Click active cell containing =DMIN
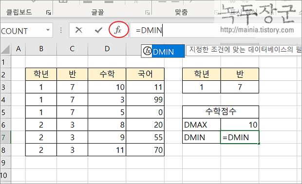Screen dimensions: 302x184 click(x=240, y=137)
